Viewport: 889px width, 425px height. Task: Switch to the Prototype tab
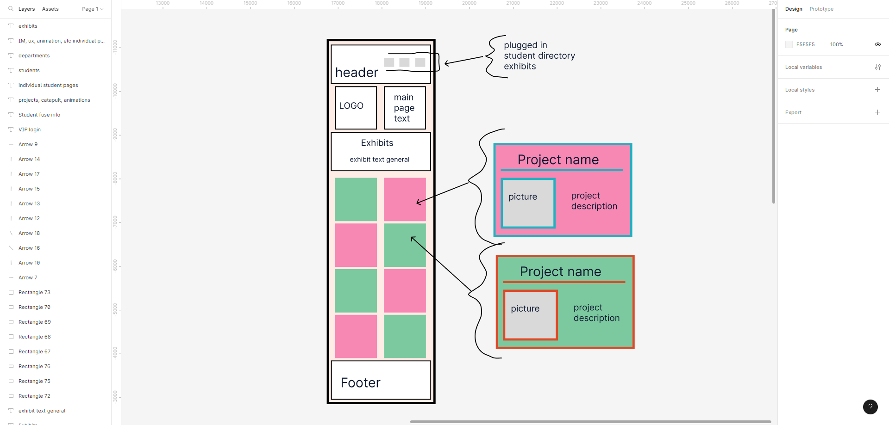pyautogui.click(x=821, y=9)
